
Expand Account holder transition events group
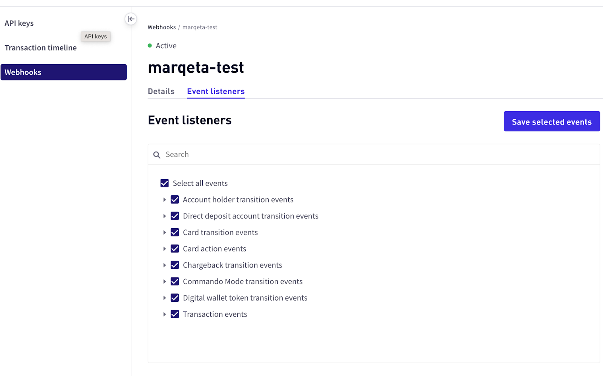[x=164, y=200]
